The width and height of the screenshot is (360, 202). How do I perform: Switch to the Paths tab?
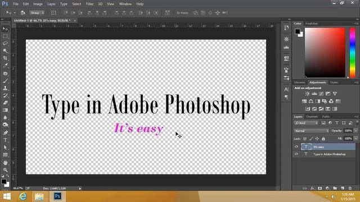tap(326, 117)
